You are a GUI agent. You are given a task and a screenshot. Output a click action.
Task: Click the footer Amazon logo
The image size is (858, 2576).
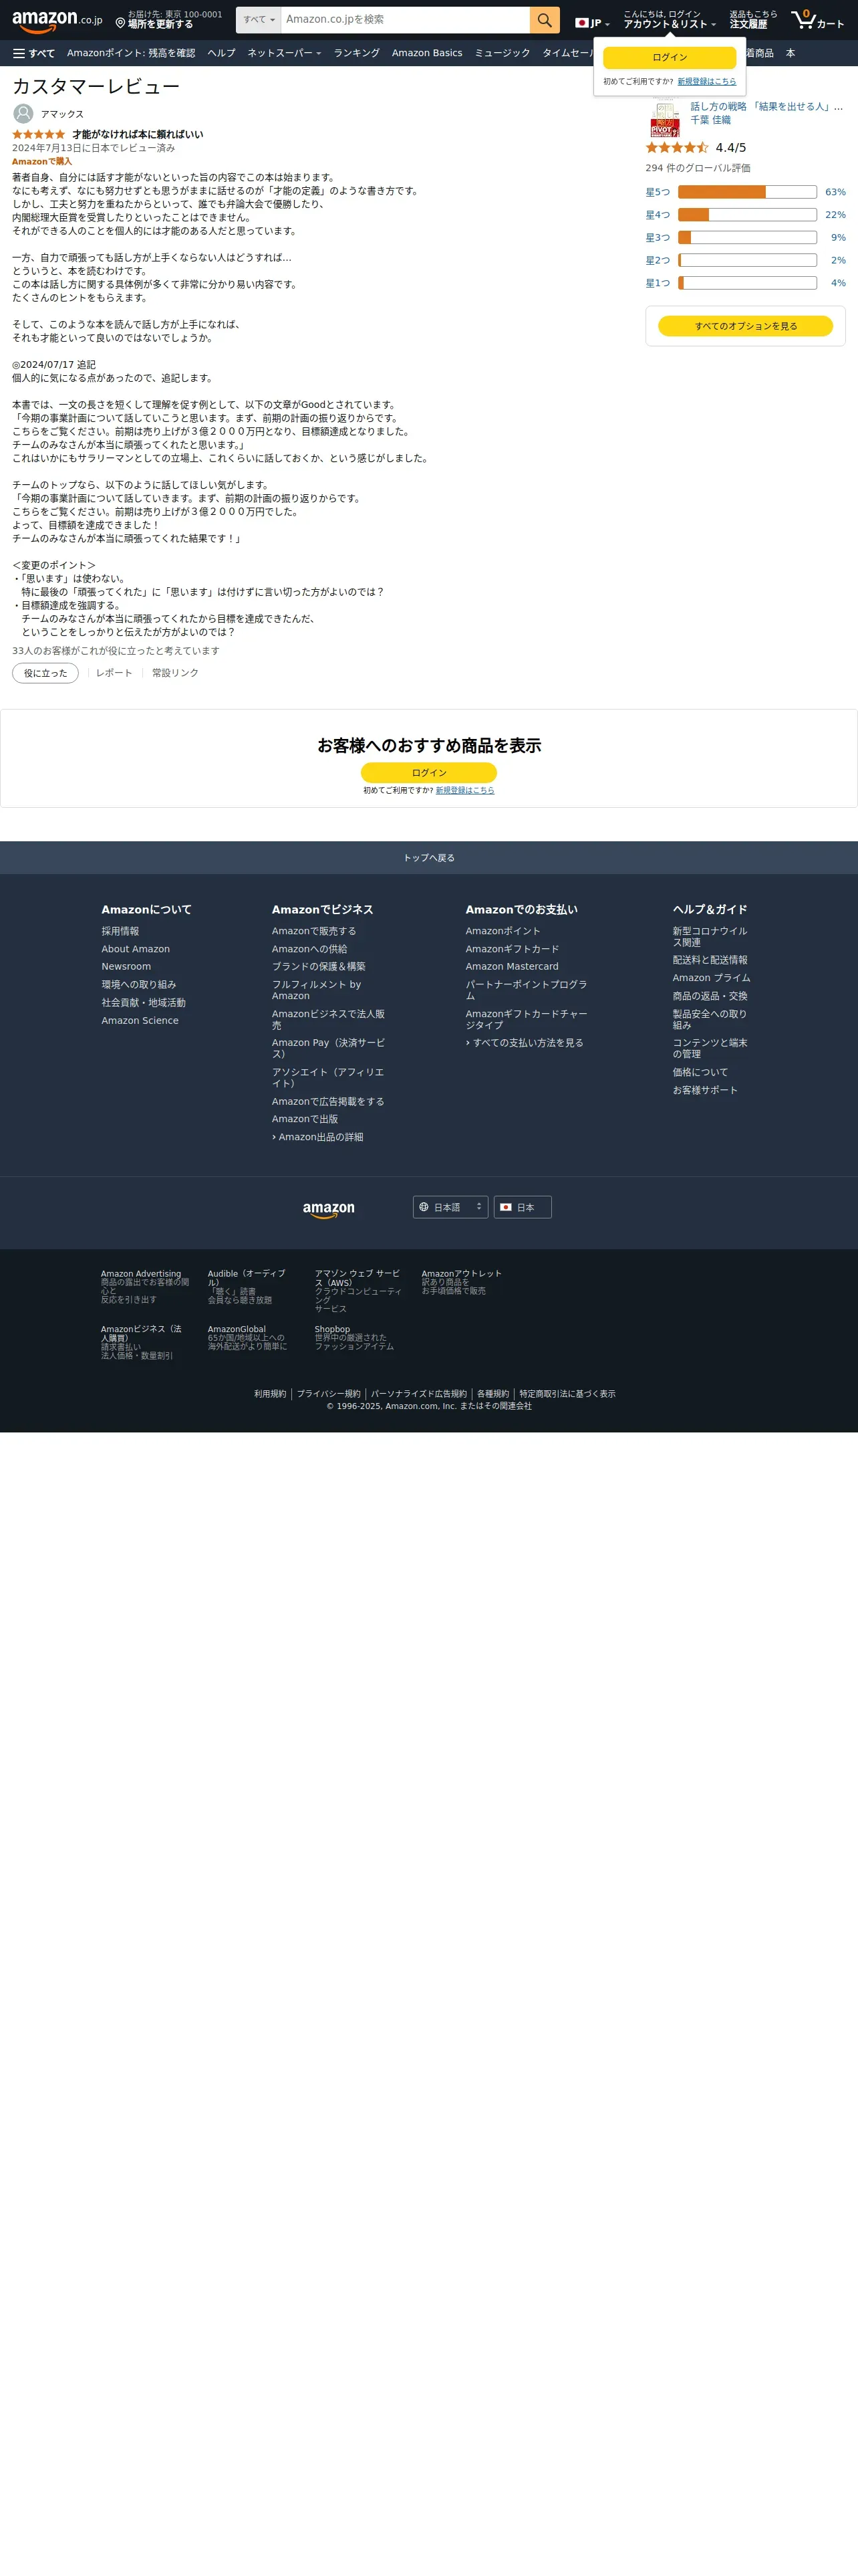(x=329, y=1209)
